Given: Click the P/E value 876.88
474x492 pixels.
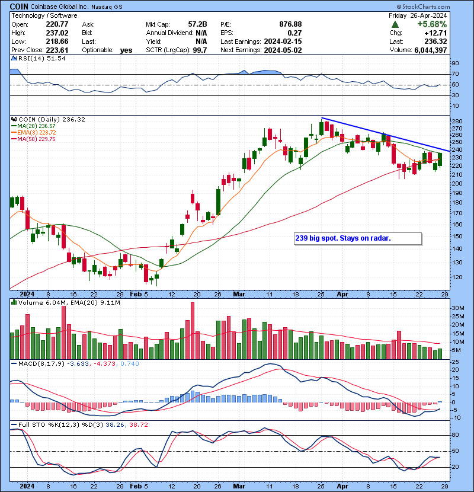Looking at the screenshot, I should 290,24.
